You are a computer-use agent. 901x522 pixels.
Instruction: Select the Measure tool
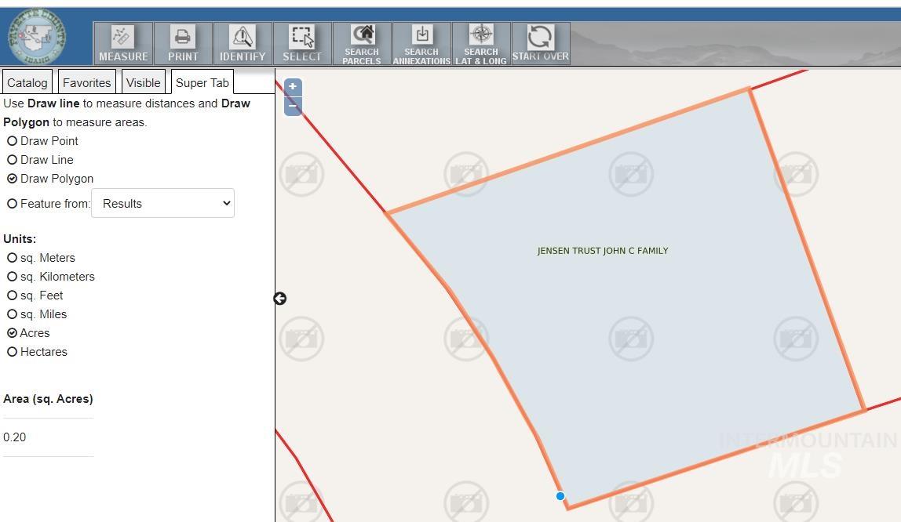[122, 42]
